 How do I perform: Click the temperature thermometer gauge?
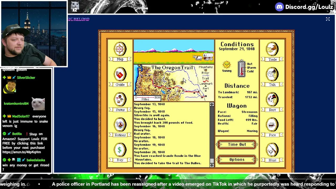241,69
